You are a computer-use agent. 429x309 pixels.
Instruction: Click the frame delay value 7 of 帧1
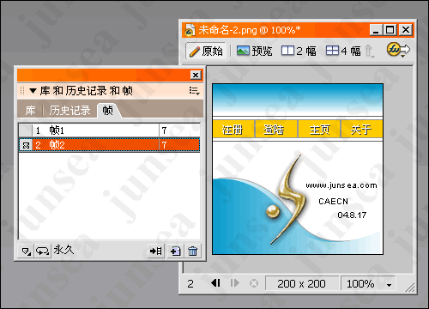click(x=164, y=130)
